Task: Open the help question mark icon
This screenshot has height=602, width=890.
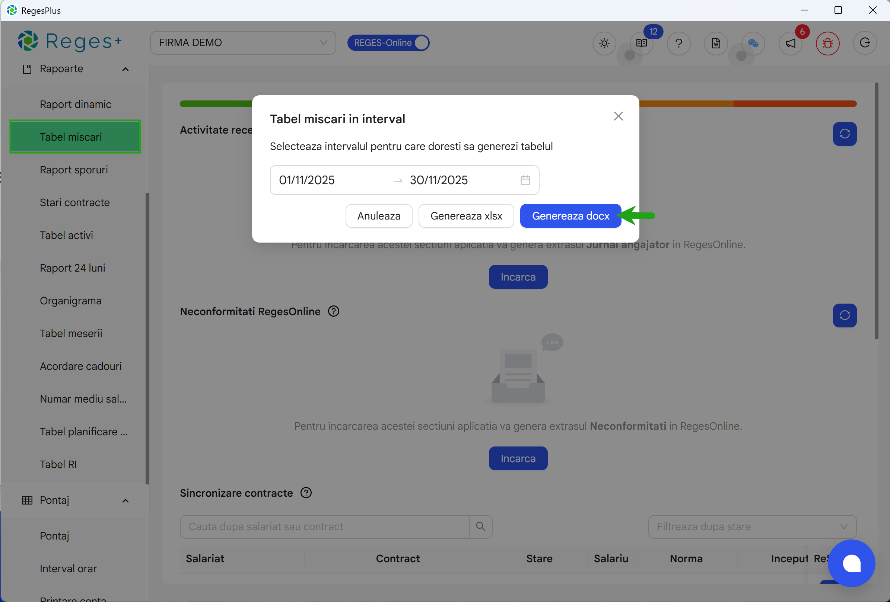Action: 678,43
